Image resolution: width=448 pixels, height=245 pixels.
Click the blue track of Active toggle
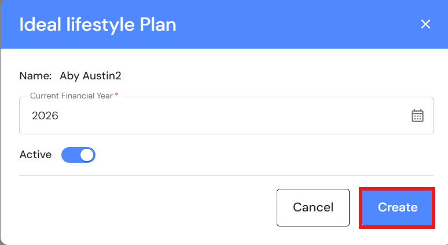[69, 155]
